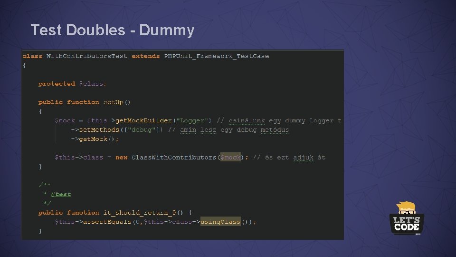Viewport: 456px width, 257px height.
Task: Click "$mock =" variable assignment
Action: pos(69,120)
